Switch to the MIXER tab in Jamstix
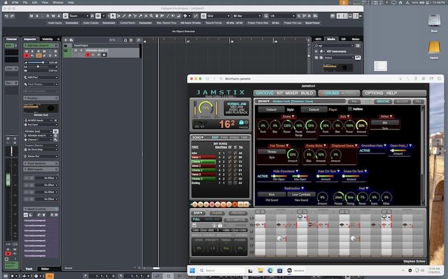The image size is (448, 279). click(x=291, y=93)
